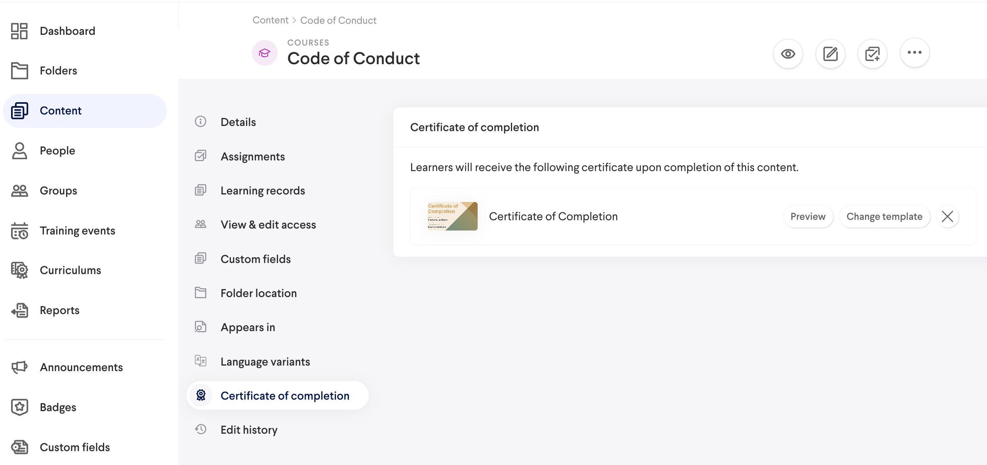Open the Dashboard sidebar icon
987x465 pixels.
[x=19, y=31]
